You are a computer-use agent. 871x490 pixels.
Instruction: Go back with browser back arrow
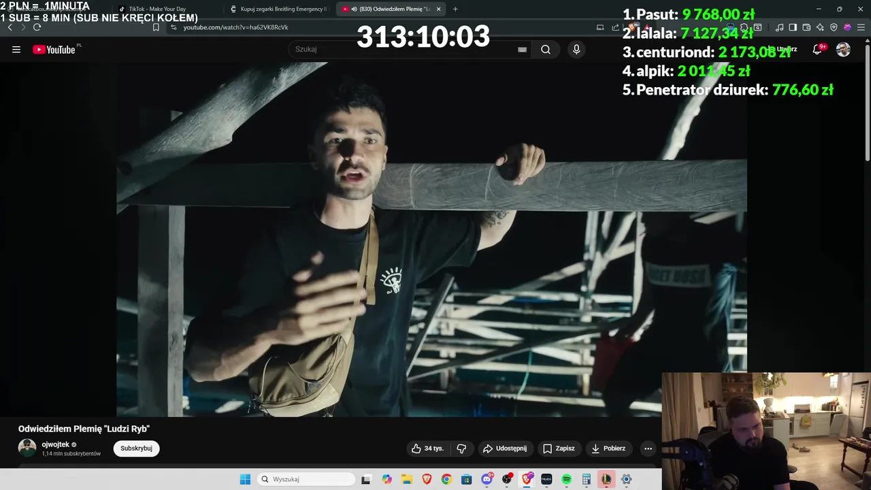pos(10,27)
